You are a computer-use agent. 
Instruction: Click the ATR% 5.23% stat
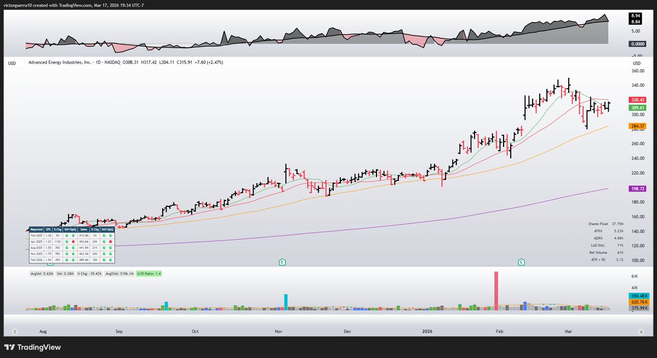pos(608,231)
